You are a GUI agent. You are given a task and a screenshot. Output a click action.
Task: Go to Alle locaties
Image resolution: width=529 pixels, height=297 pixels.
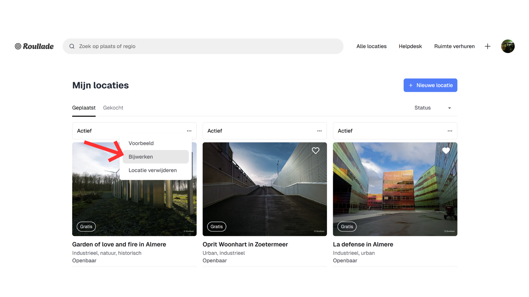[371, 46]
